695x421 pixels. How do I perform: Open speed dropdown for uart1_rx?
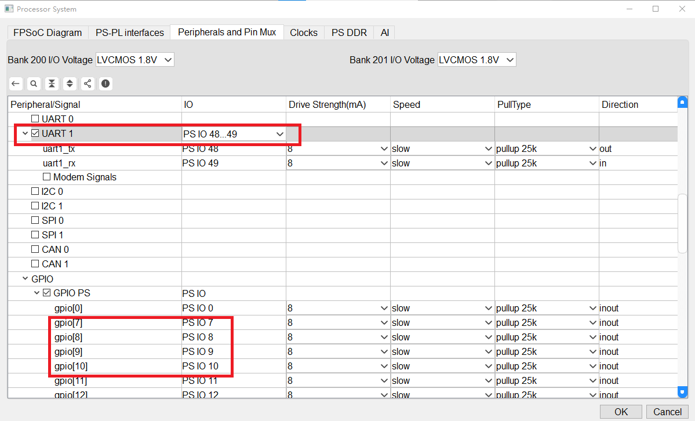click(442, 164)
